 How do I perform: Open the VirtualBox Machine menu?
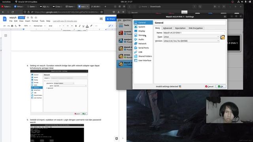point(127,20)
